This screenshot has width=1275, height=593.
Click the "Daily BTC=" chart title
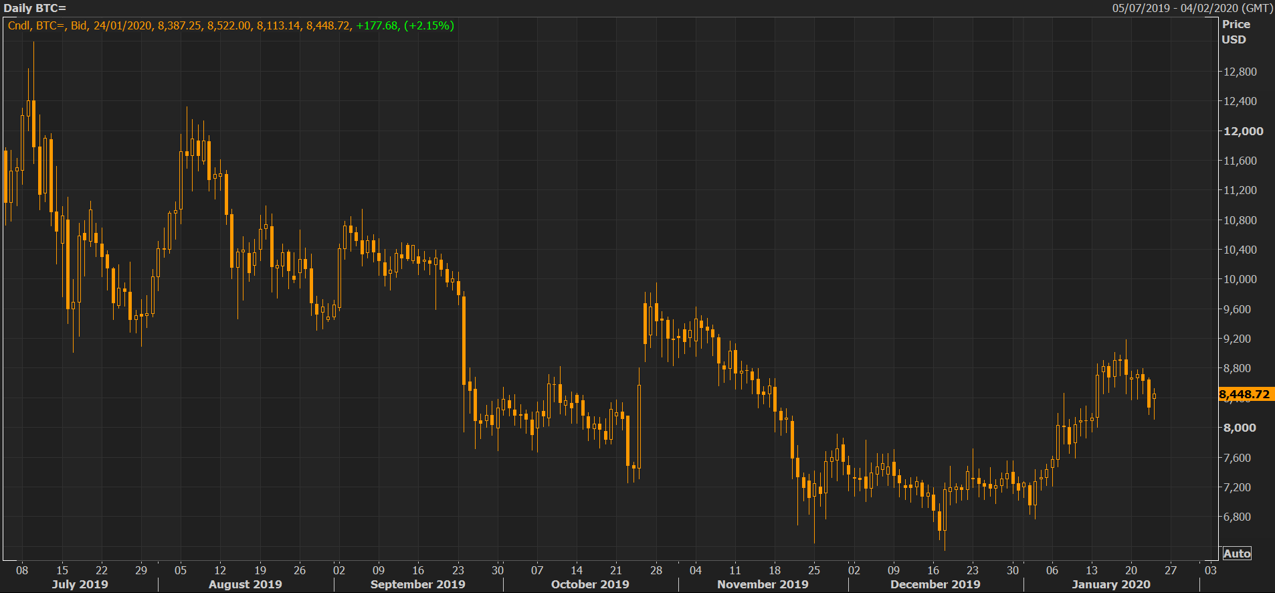click(x=35, y=9)
